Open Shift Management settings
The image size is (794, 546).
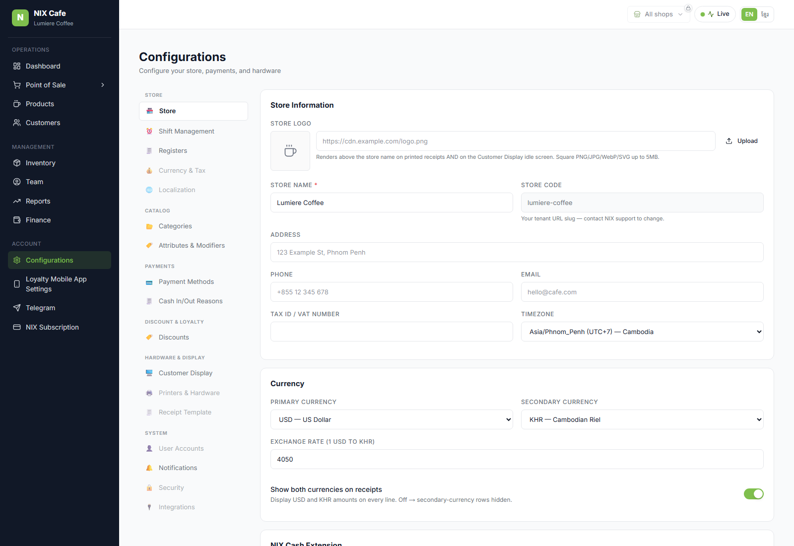pyautogui.click(x=194, y=131)
